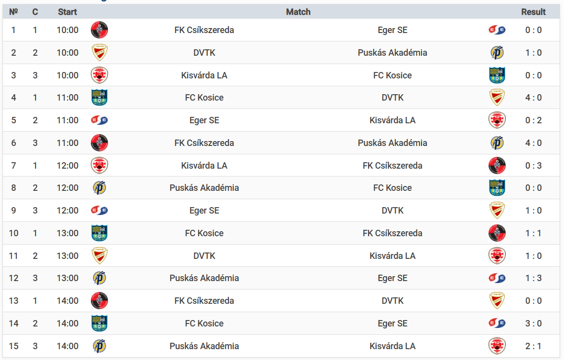Click Kisvárda LA logo in match 3

[x=99, y=75]
